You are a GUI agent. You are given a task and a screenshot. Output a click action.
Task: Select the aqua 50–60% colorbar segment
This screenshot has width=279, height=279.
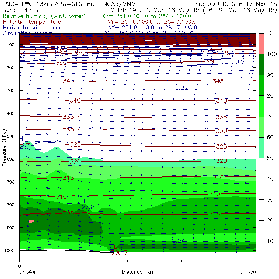click(261, 148)
